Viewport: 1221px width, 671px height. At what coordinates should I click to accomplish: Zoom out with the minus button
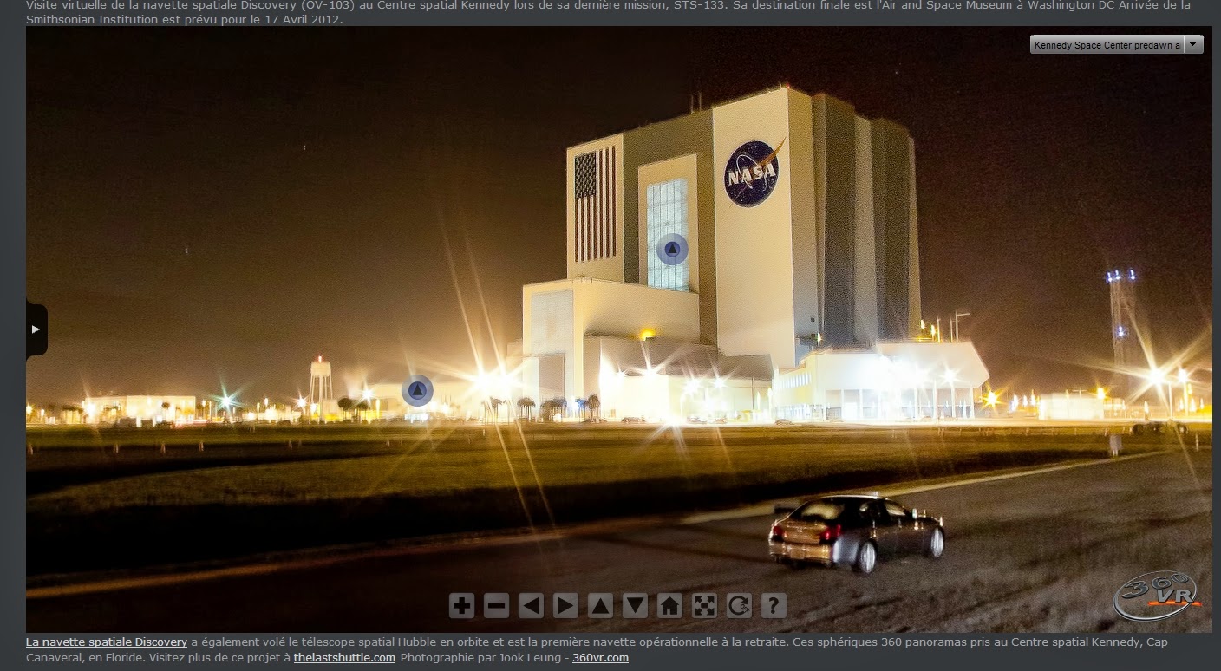[x=496, y=605]
